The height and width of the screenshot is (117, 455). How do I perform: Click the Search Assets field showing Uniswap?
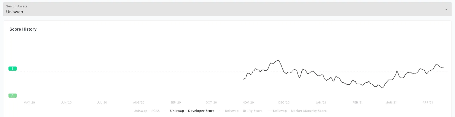(227, 9)
